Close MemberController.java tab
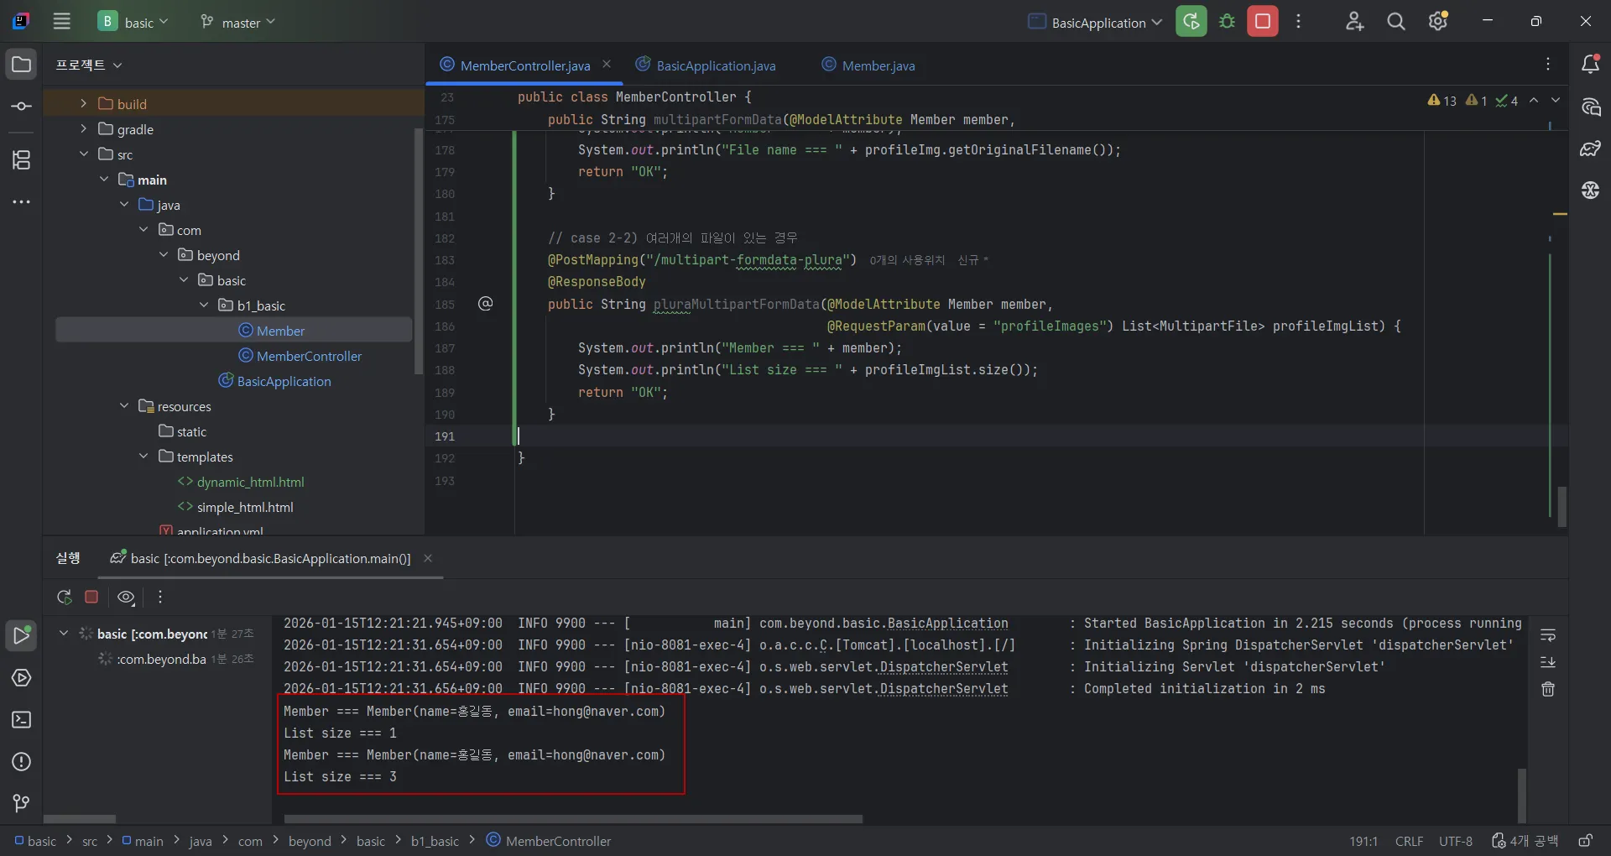1611x856 pixels. pos(607,65)
